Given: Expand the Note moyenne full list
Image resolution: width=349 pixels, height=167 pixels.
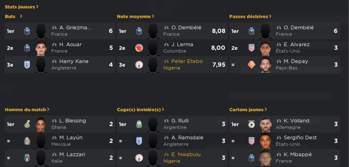Looking at the screenshot, I should point(135,16).
